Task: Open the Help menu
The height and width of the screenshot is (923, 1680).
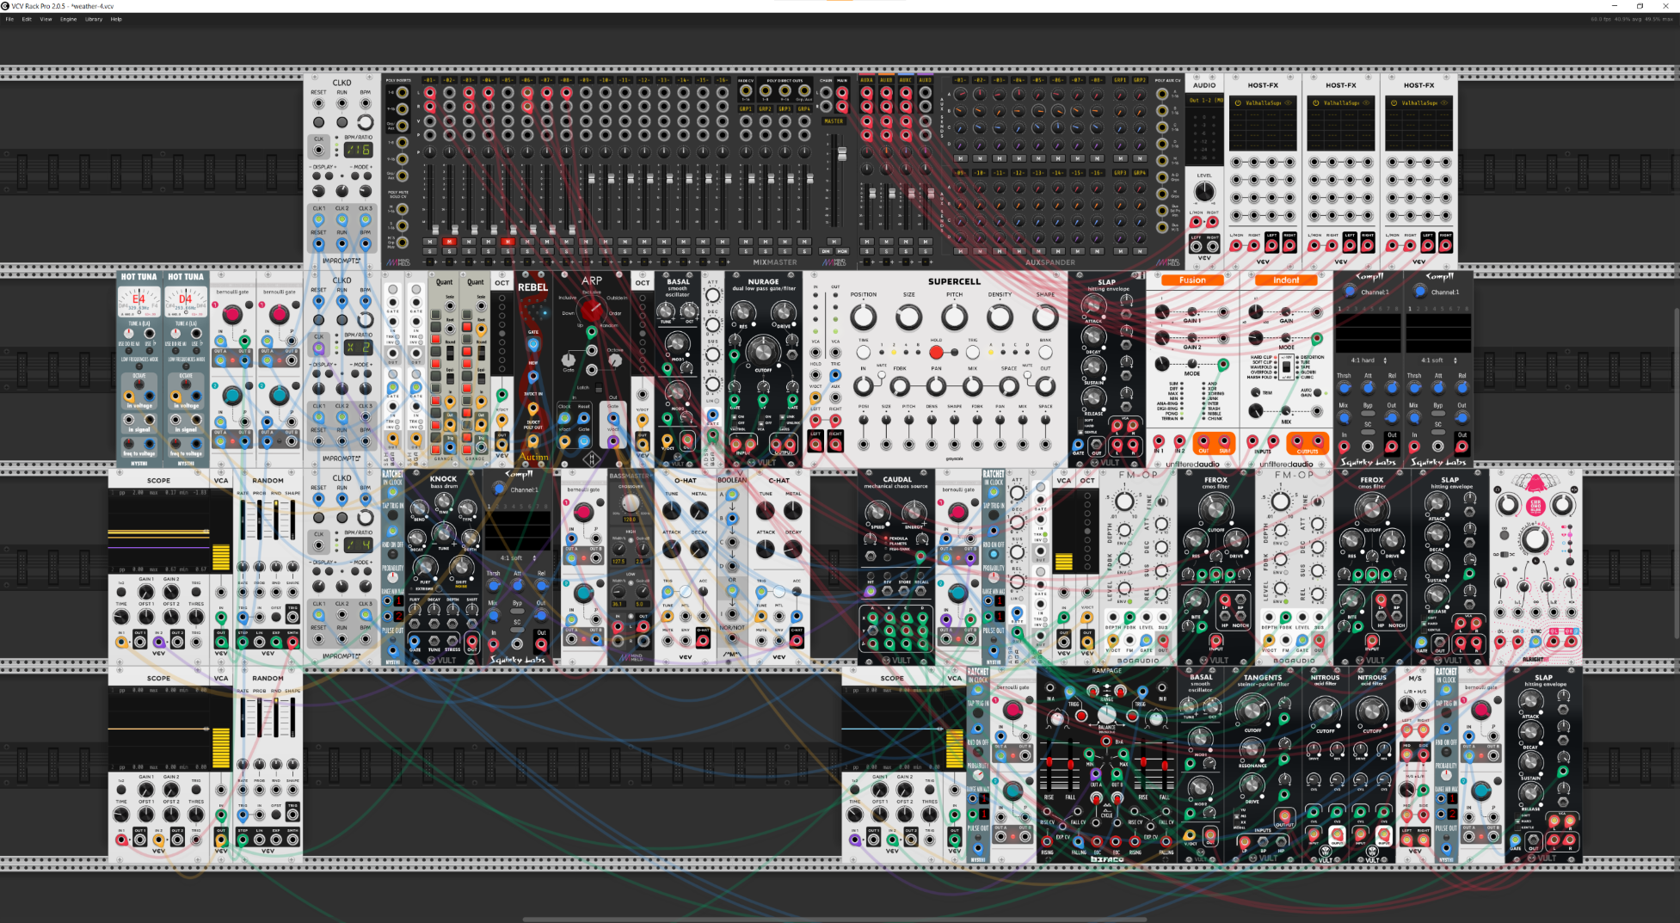Action: click(x=116, y=19)
